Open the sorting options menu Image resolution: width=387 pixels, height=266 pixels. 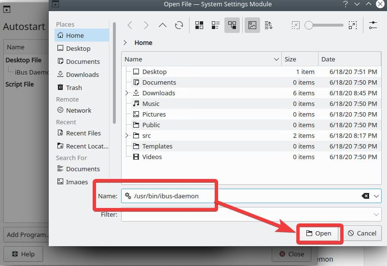[x=269, y=26]
